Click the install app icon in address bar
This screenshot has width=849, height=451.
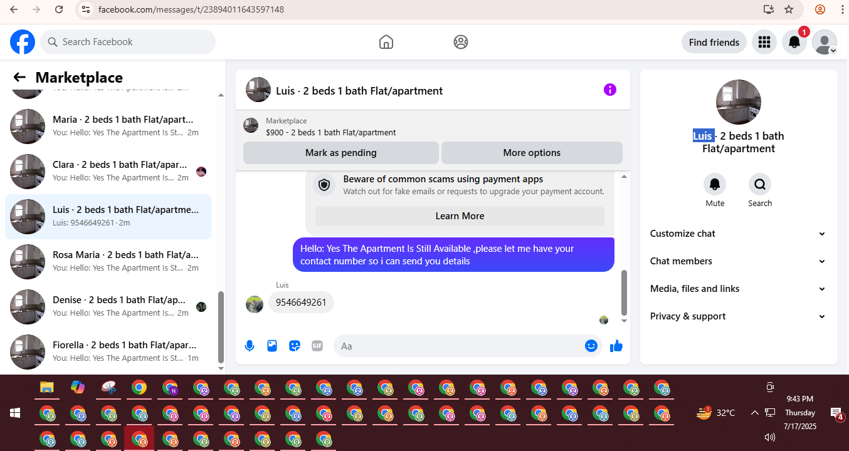[x=768, y=9]
